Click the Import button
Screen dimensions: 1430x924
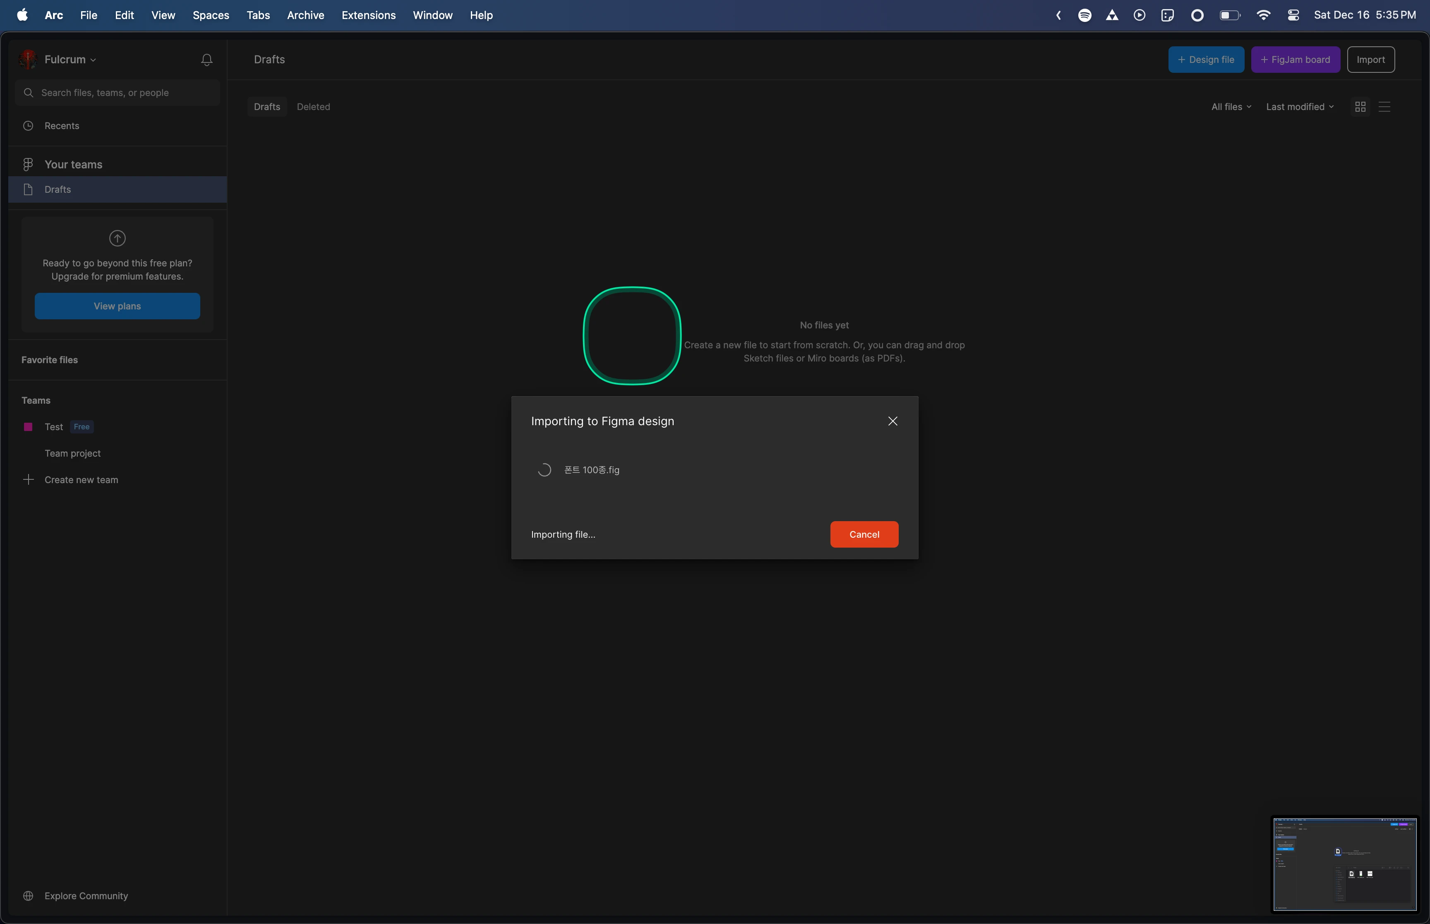point(1370,60)
